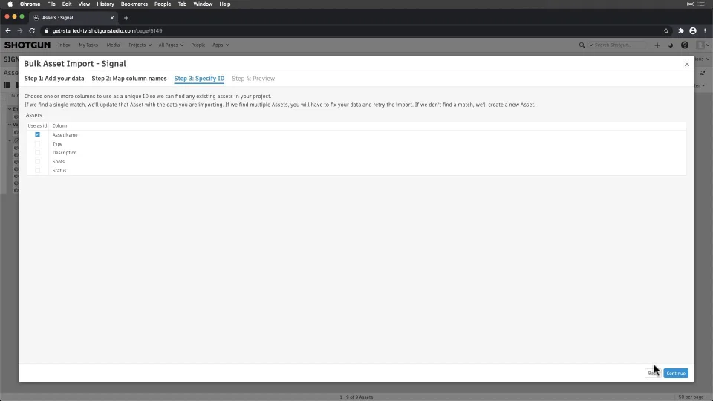Open the Chrome File menu

pyautogui.click(x=51, y=4)
